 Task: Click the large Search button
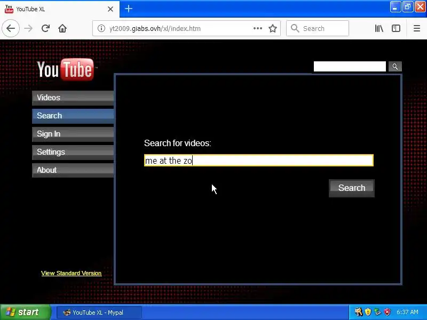point(352,188)
